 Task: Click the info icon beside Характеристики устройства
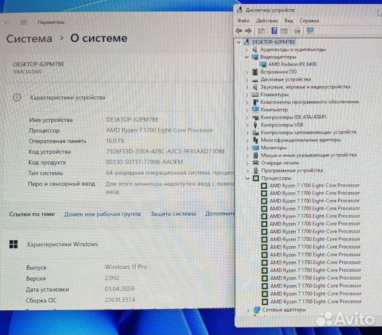pos(17,97)
